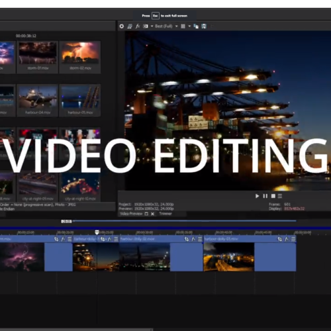The height and width of the screenshot is (331, 331).
Task: Pause the video preview
Action: [265, 196]
